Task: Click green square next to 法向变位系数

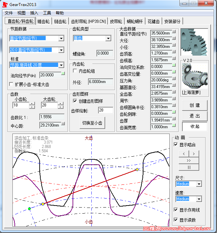Action: click(174, 65)
